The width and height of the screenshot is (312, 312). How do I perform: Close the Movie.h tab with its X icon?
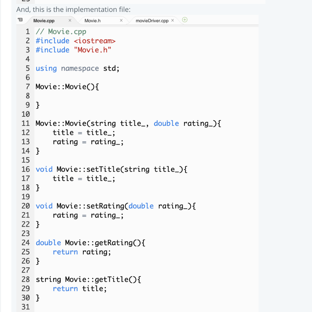[121, 20]
